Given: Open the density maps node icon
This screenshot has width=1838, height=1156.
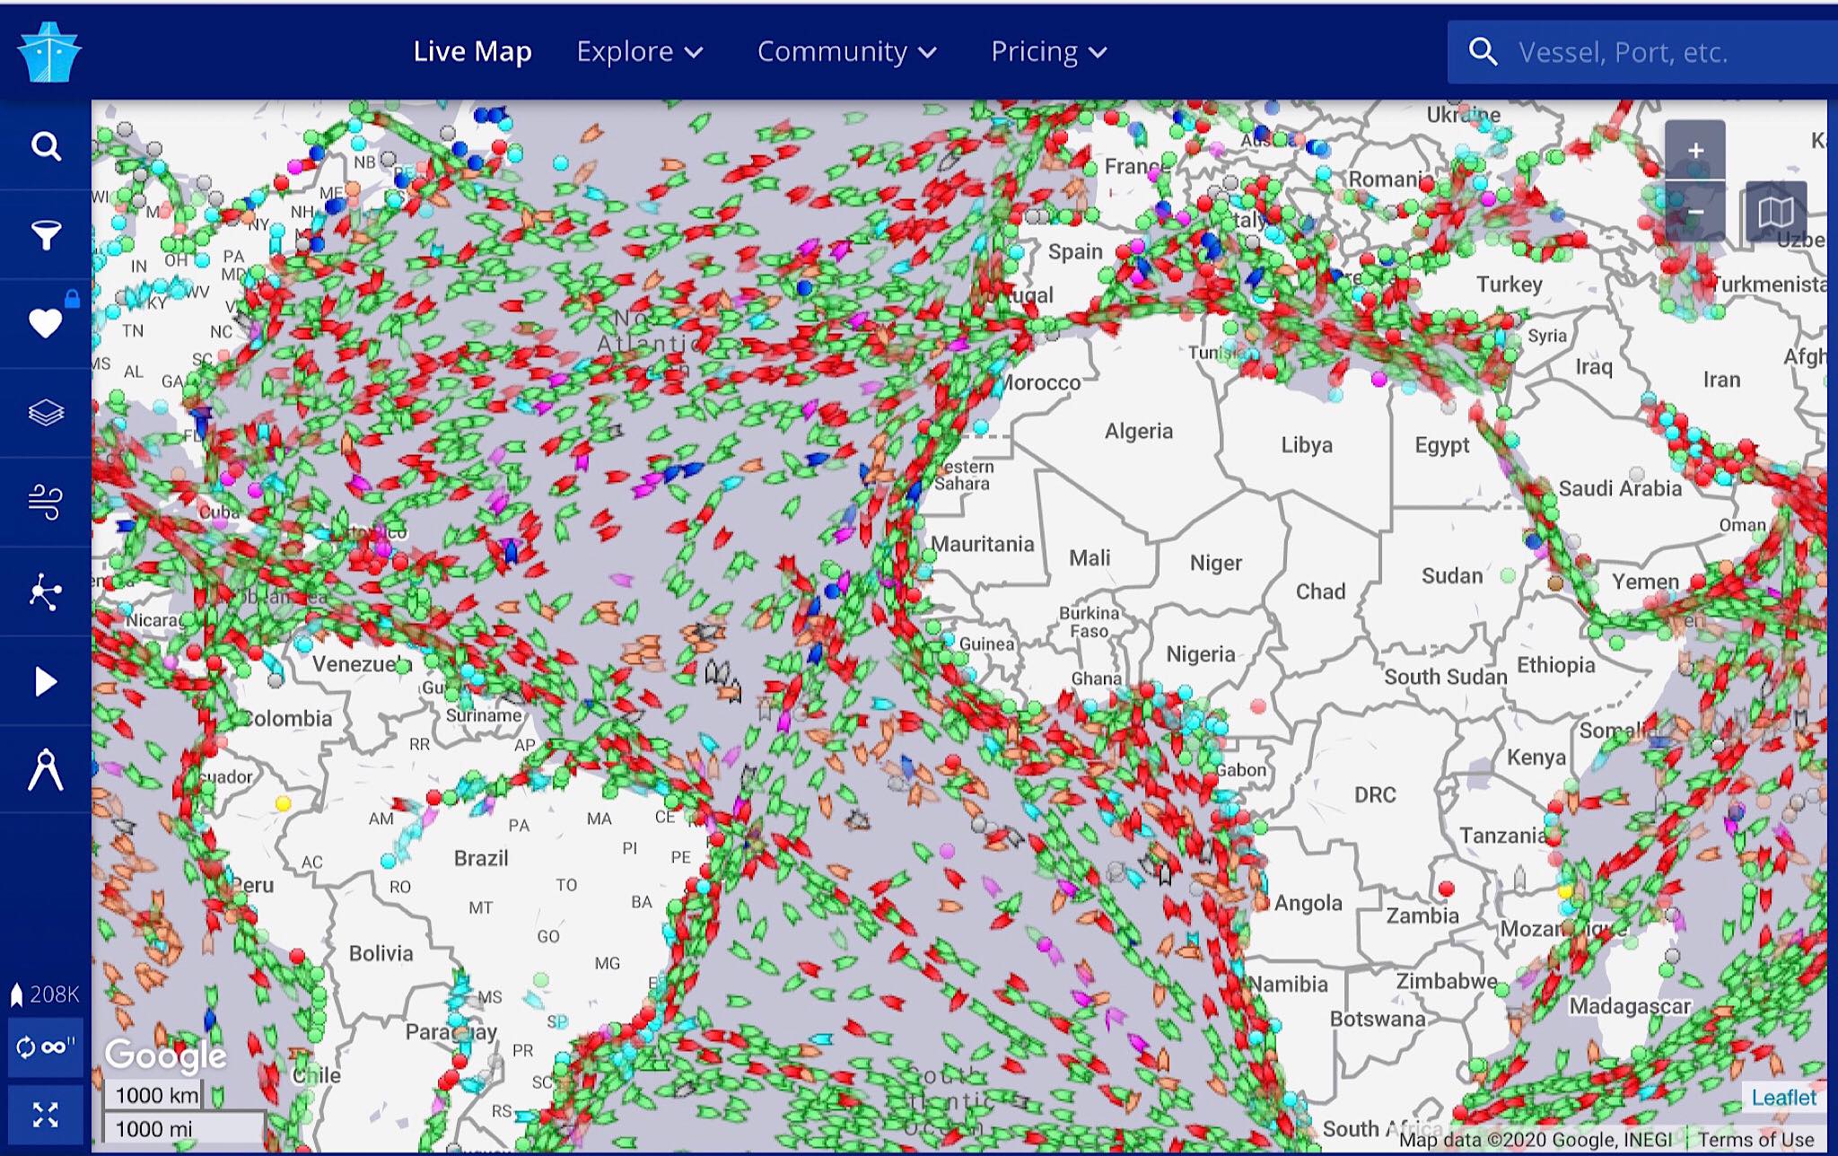Looking at the screenshot, I should (46, 592).
